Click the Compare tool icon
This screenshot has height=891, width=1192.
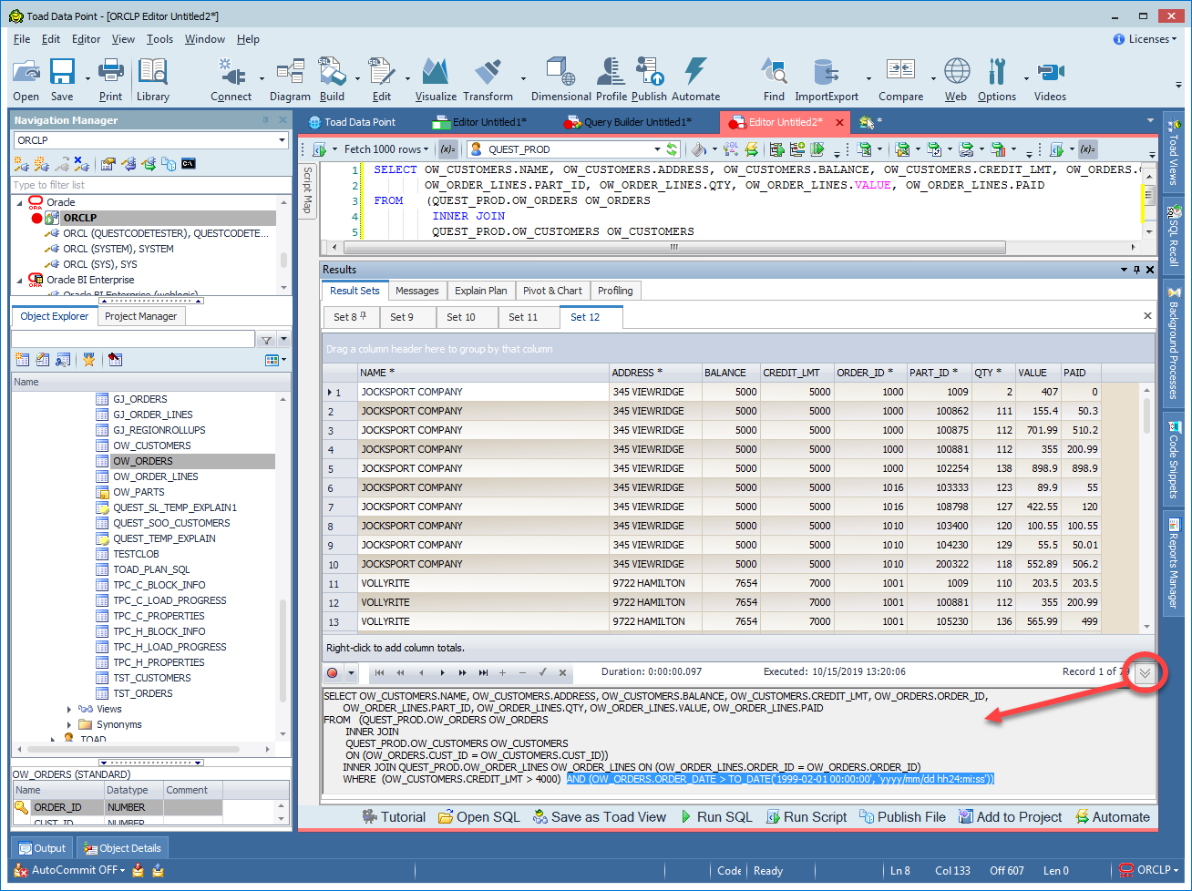pyautogui.click(x=900, y=72)
